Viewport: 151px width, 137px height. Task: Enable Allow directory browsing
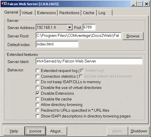[x=37, y=105]
